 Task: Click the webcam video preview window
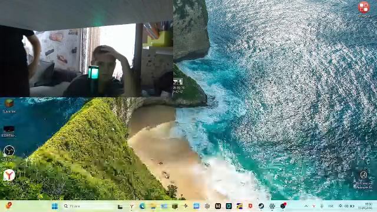click(87, 48)
